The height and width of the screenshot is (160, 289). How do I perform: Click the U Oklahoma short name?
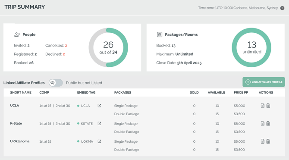[20, 141]
